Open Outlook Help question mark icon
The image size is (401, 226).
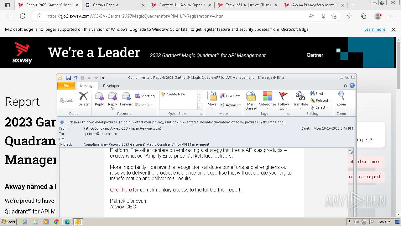point(352,85)
